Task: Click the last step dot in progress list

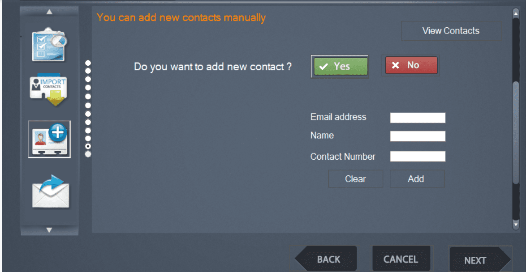Action: 88,154
